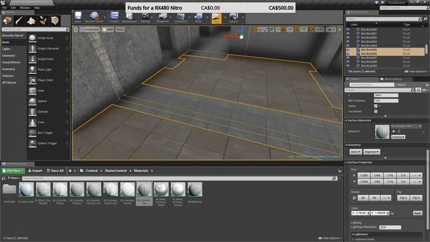430x242 pixels.
Task: Click the Lightmap Resolution input field
Action: (390, 227)
